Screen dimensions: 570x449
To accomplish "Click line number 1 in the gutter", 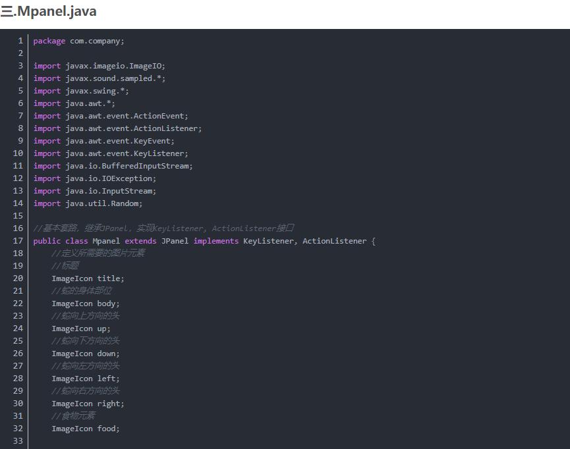I will (22, 41).
